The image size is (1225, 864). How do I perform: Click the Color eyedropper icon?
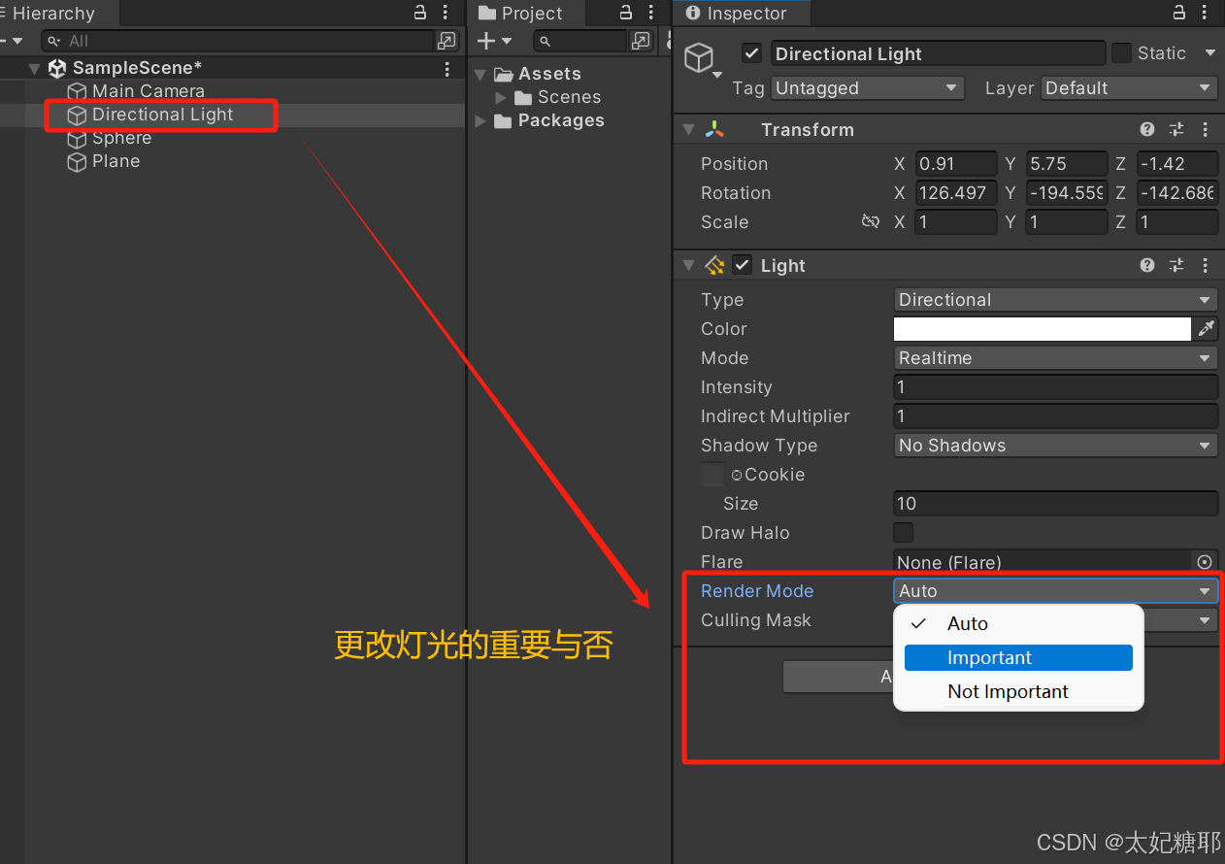coord(1206,329)
